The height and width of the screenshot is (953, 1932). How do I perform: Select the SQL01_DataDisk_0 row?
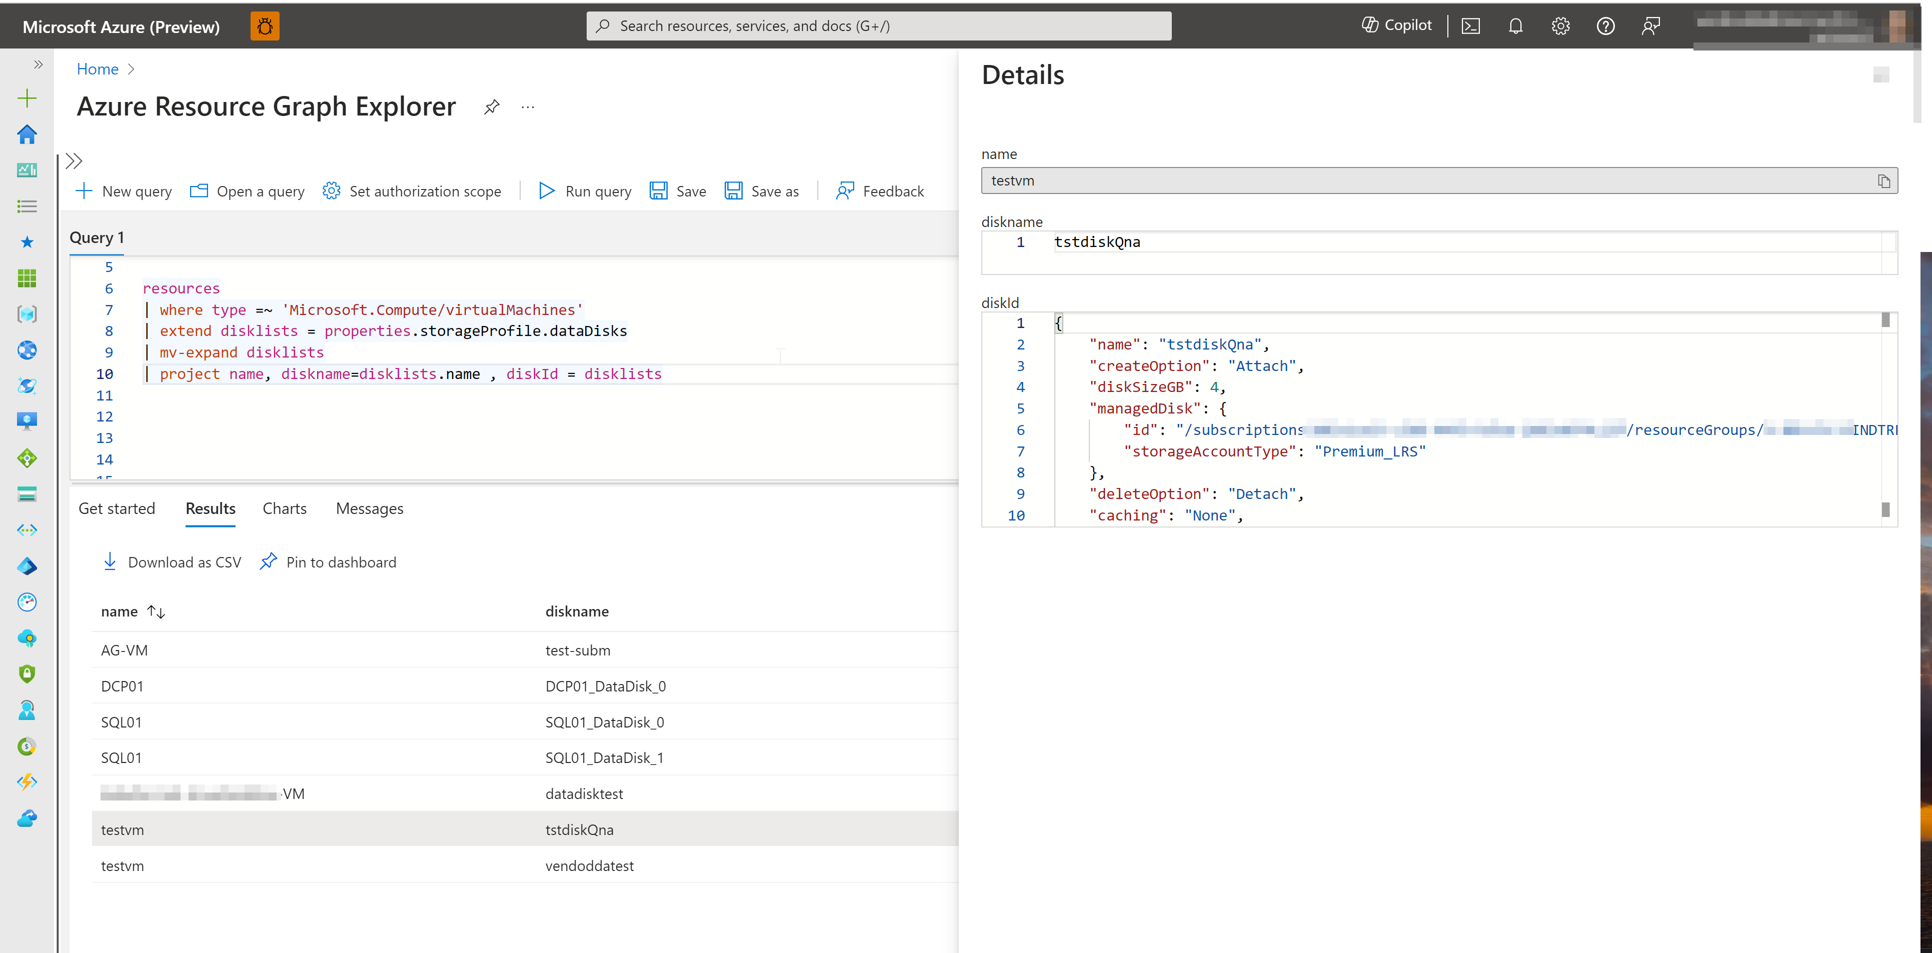tap(525, 722)
